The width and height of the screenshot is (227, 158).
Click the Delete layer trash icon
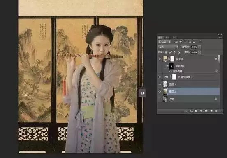[x=216, y=111]
